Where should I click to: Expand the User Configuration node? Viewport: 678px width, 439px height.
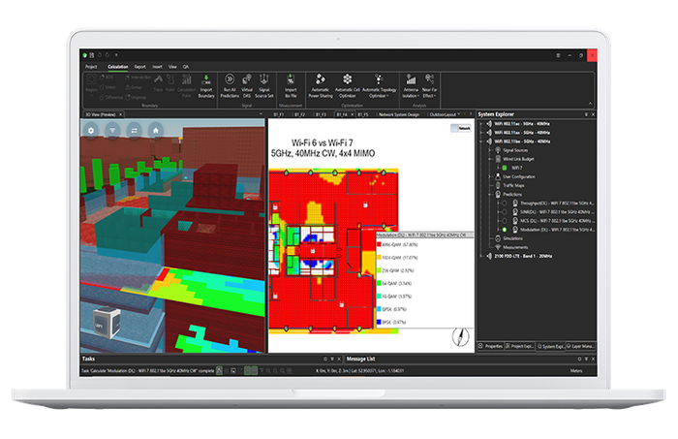tap(490, 176)
